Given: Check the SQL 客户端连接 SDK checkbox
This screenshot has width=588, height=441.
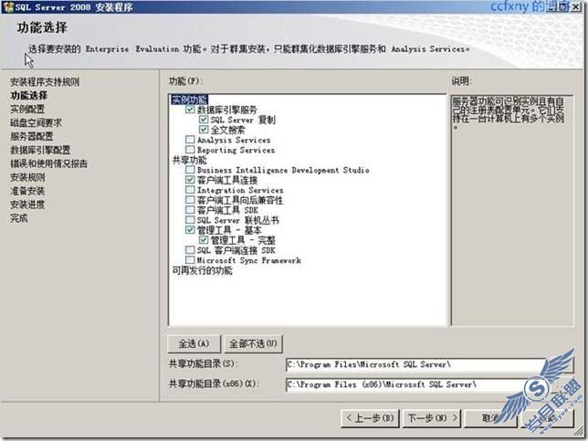Looking at the screenshot, I should click(x=190, y=250).
